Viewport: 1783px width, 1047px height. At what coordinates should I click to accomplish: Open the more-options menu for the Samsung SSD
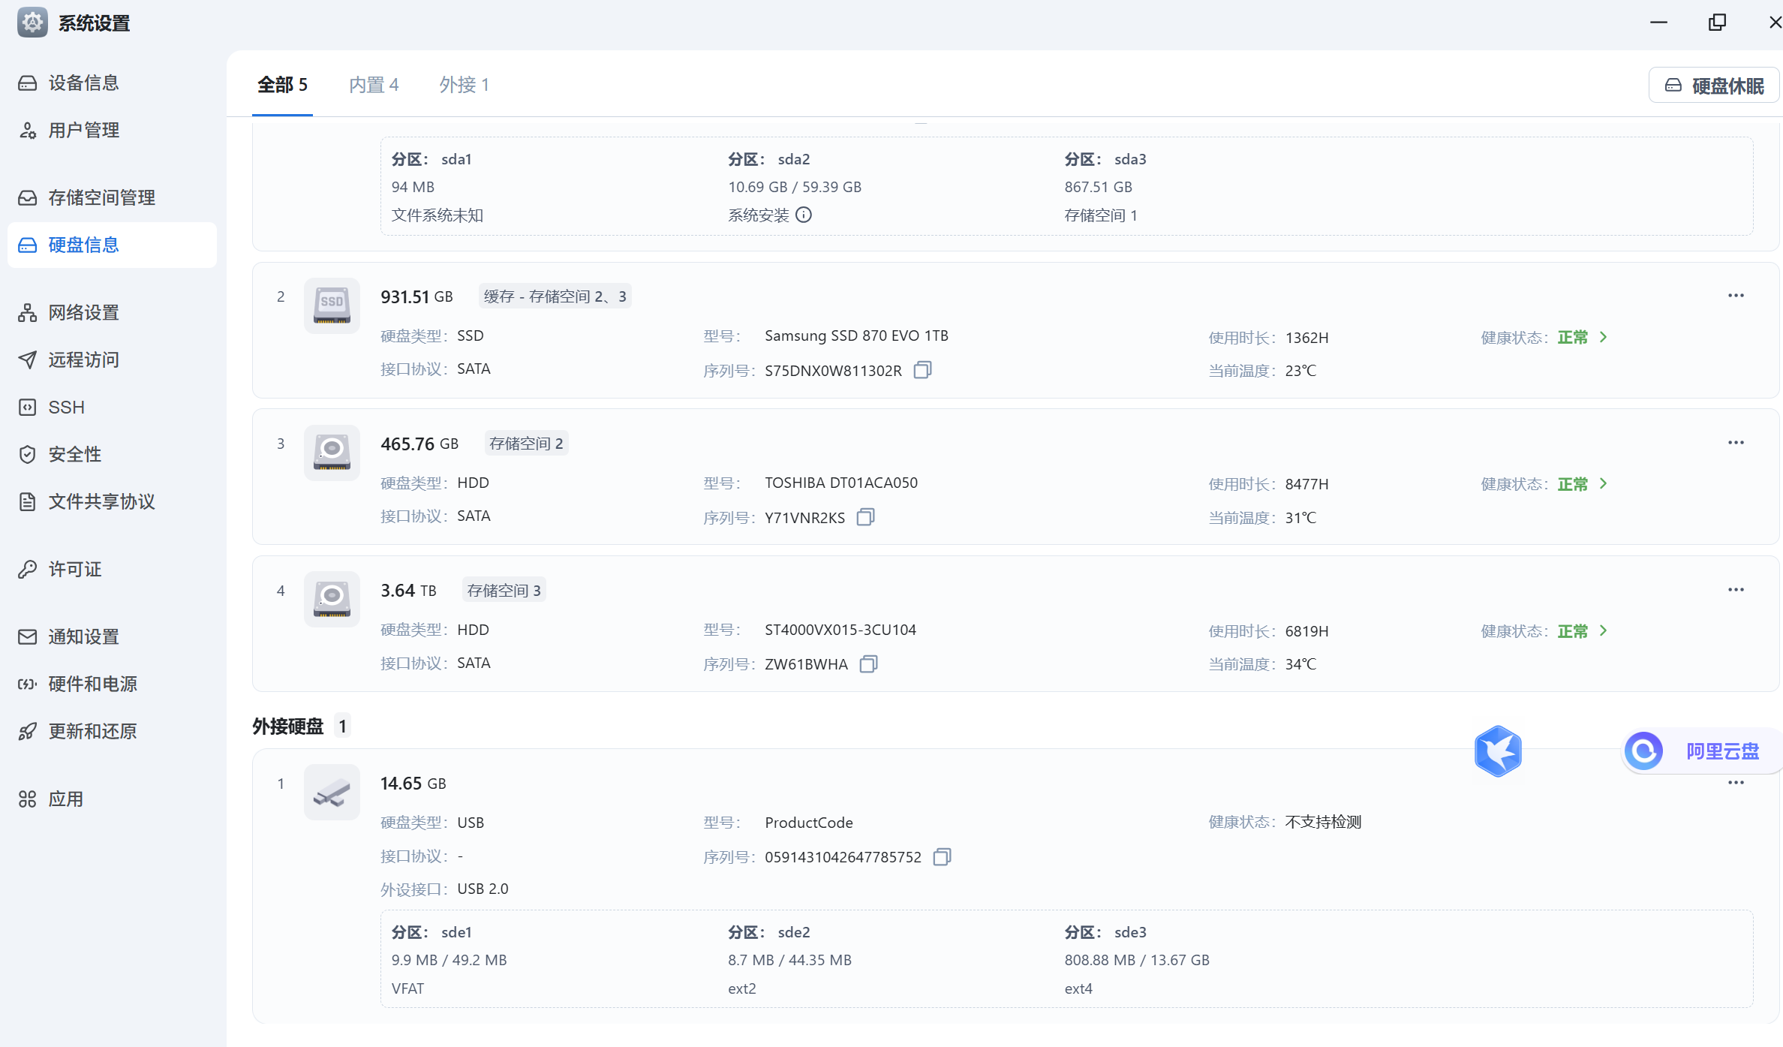[1737, 295]
